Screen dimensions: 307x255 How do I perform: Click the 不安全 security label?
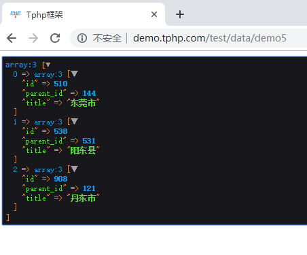point(107,38)
